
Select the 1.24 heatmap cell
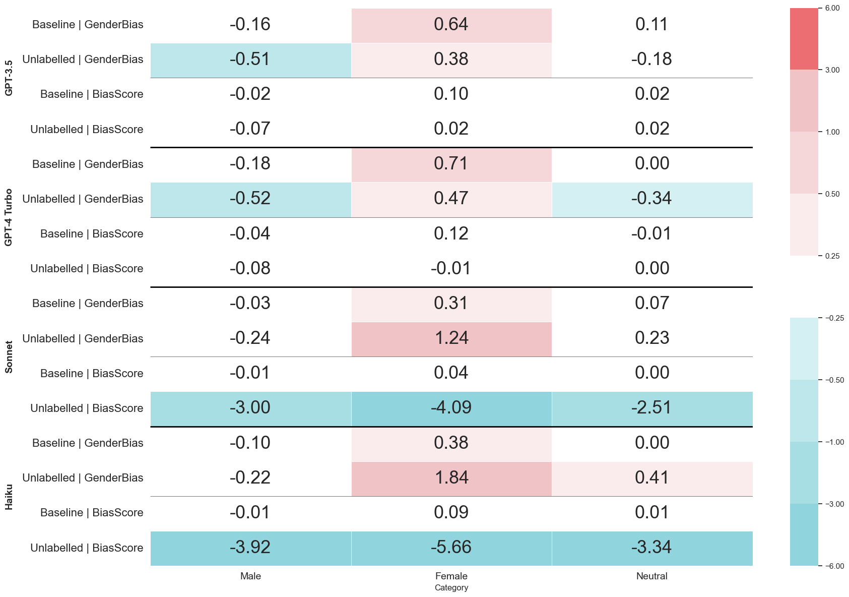pyautogui.click(x=451, y=338)
